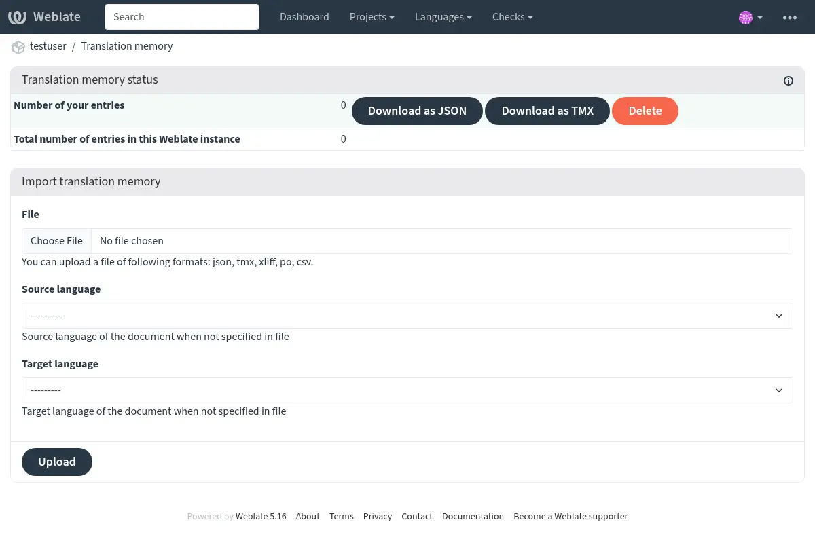Screen dimensions: 815x556
Task: Click the Upload button
Action: pos(57,462)
